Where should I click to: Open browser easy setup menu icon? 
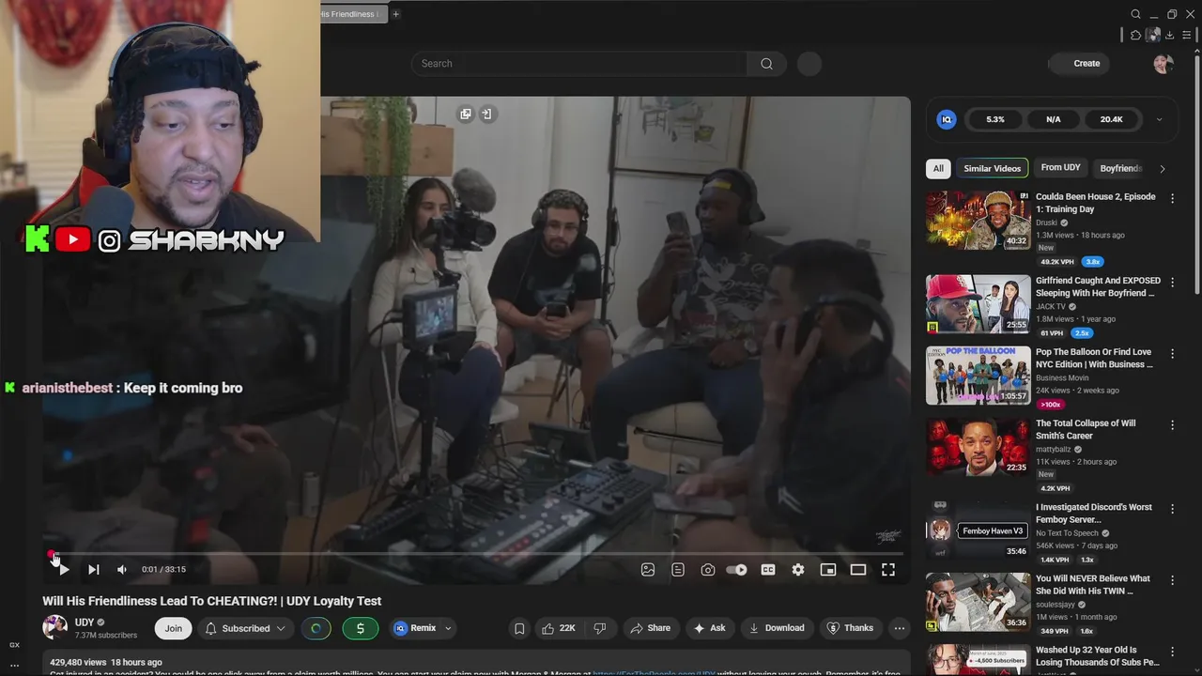[1187, 35]
